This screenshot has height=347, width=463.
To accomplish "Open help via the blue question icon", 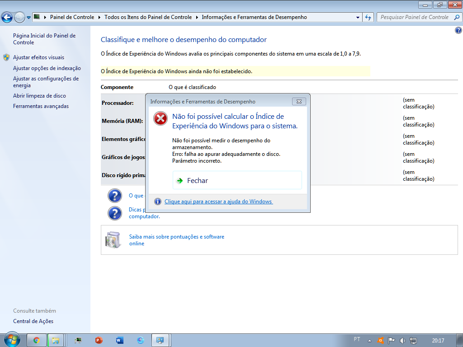I will point(458,30).
